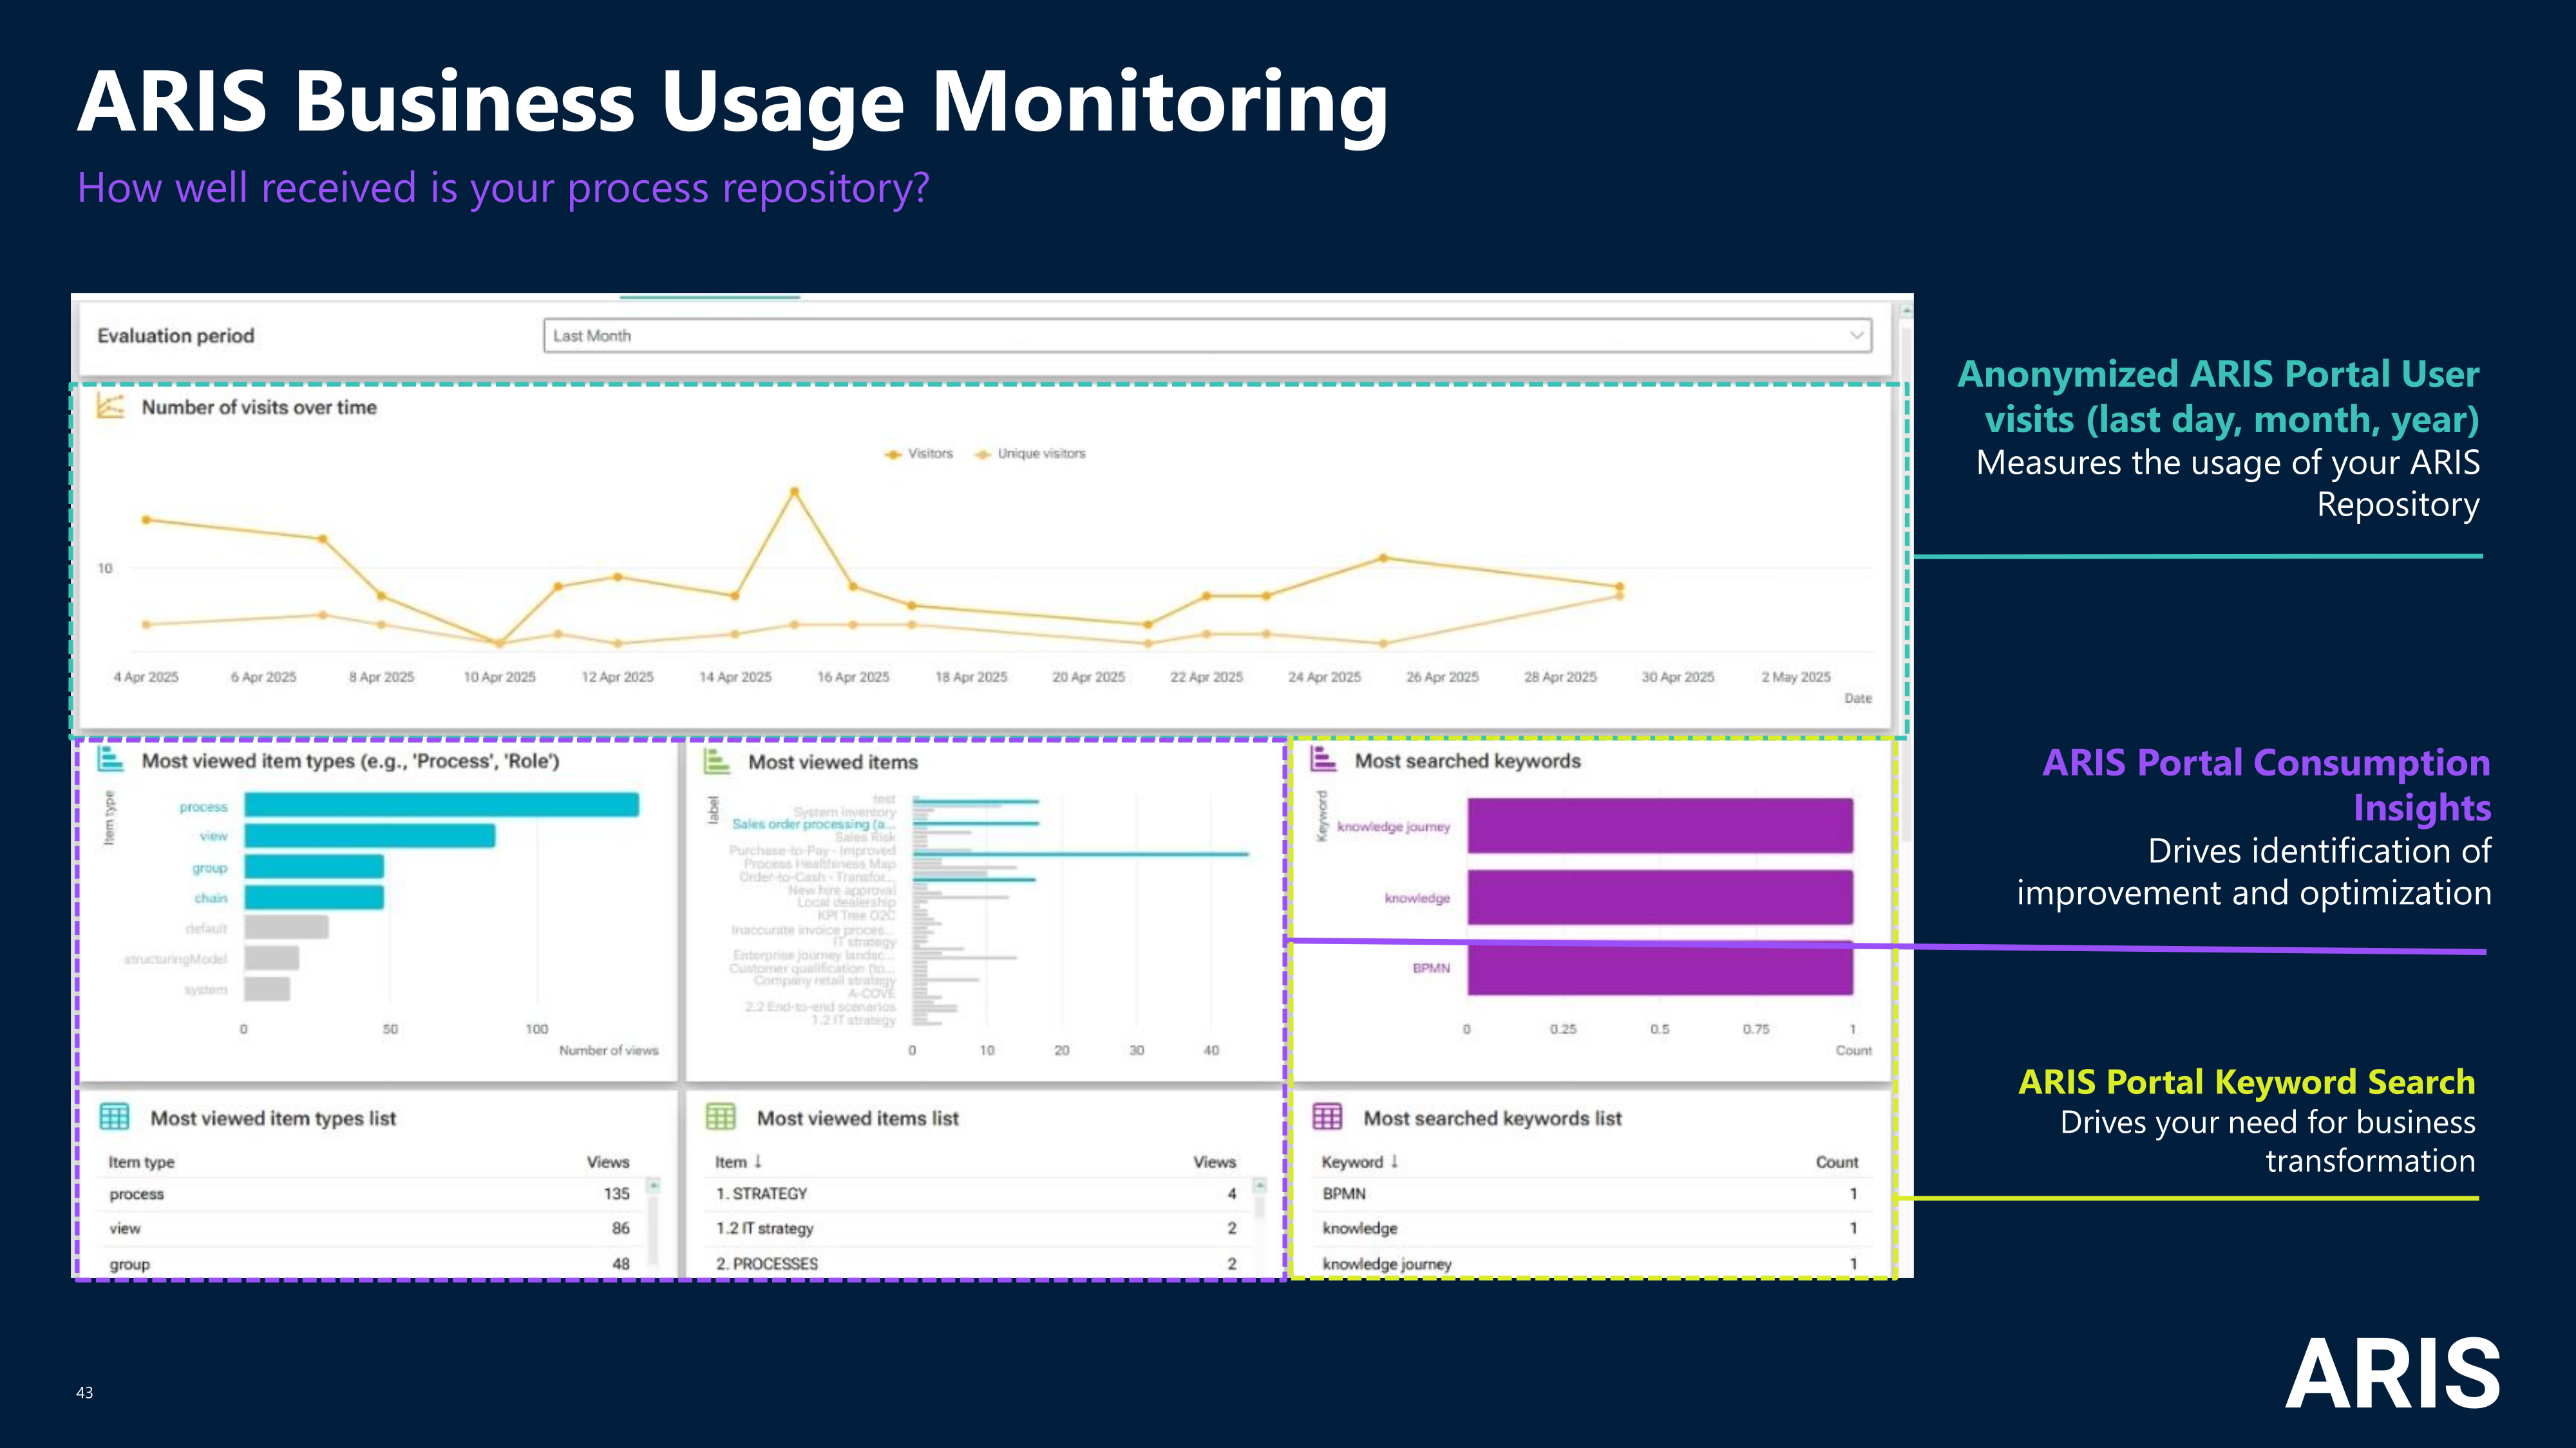
Task: Select the '1.2 IT strategy' list row
Action: coord(977,1229)
